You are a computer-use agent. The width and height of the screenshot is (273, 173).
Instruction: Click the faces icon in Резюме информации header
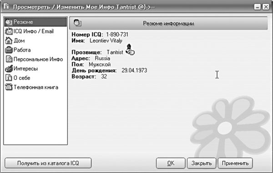coord(77,23)
